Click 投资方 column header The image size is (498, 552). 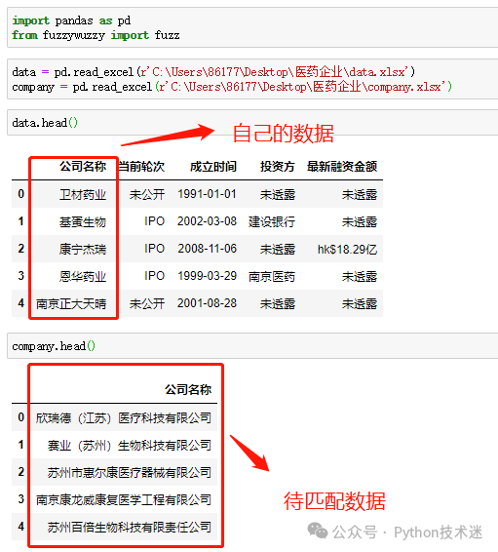278,166
